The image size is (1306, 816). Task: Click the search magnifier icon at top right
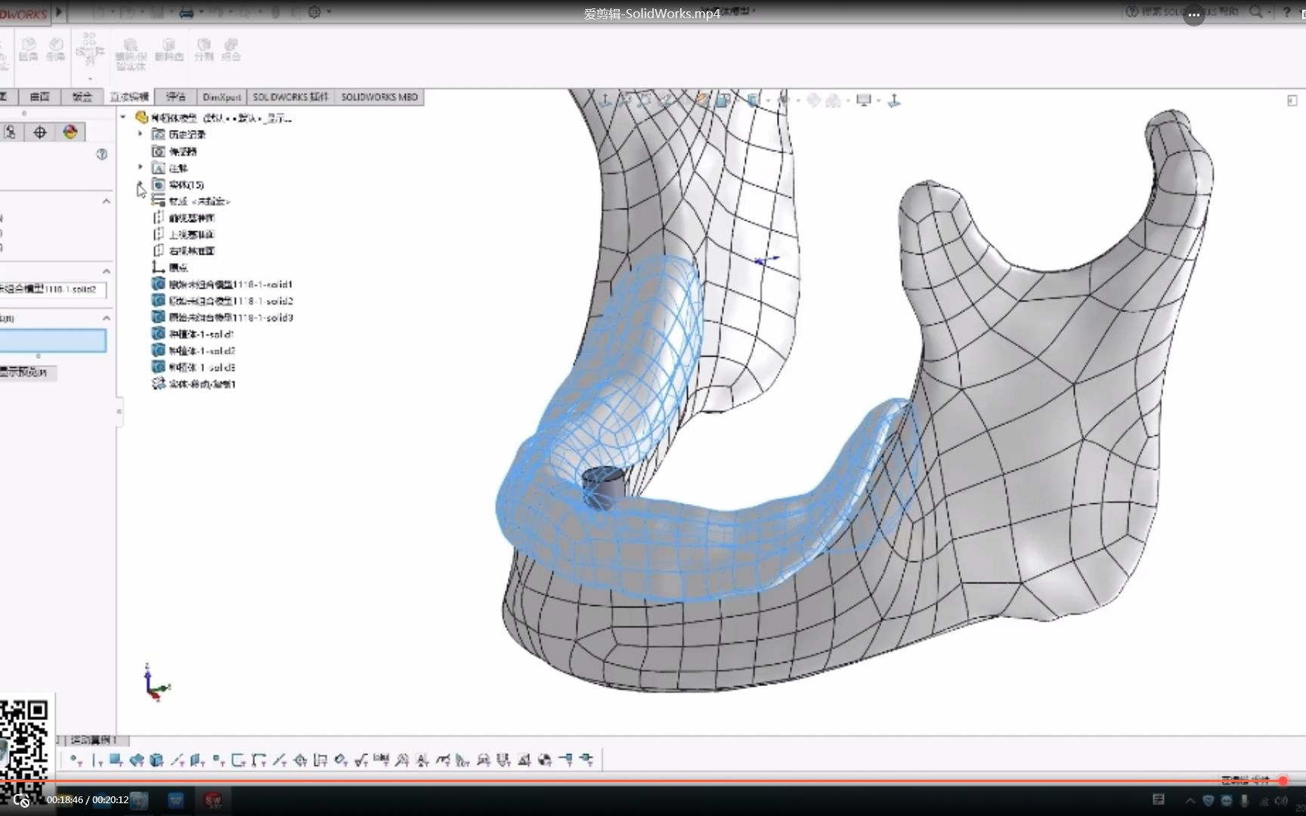click(x=1255, y=11)
